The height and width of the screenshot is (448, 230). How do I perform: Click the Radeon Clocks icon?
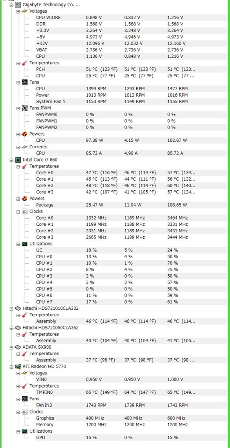tap(25, 412)
